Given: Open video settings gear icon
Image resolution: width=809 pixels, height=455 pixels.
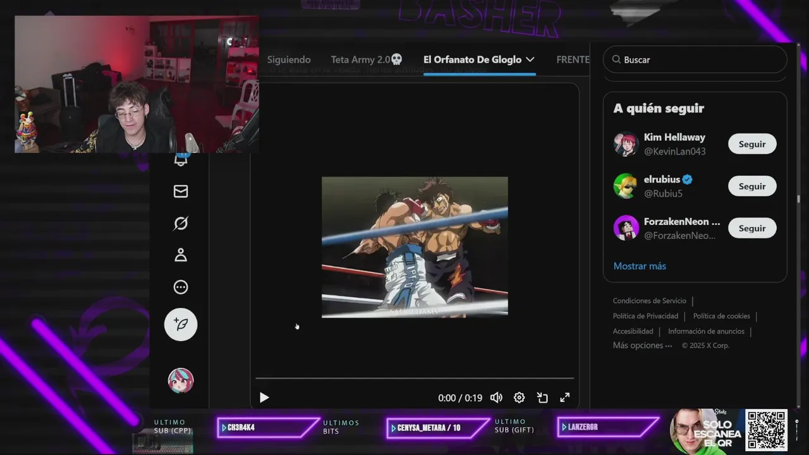Looking at the screenshot, I should pyautogui.click(x=519, y=397).
